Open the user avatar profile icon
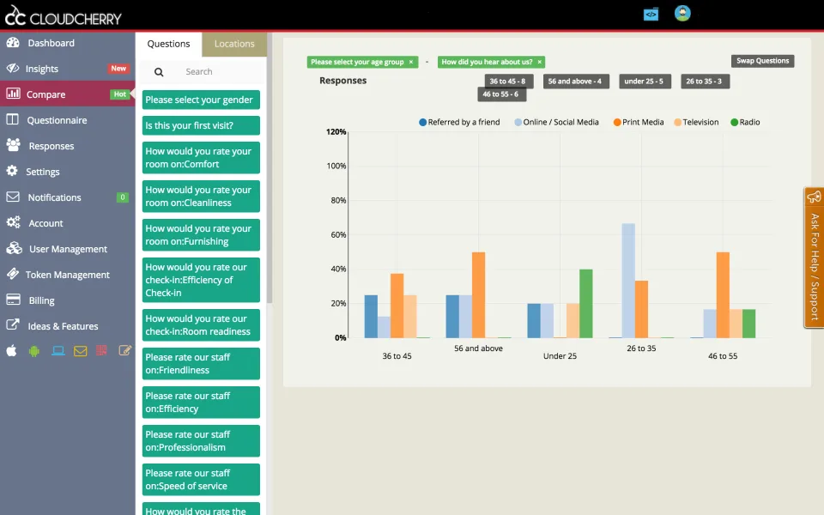The height and width of the screenshot is (515, 824). (x=682, y=13)
